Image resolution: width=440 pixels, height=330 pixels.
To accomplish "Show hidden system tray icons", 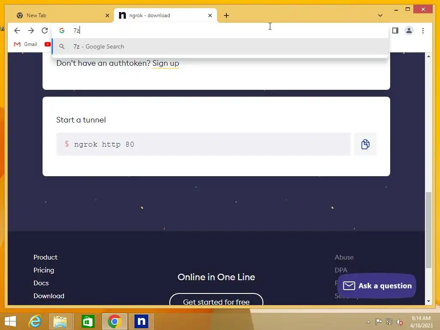I will [368, 322].
